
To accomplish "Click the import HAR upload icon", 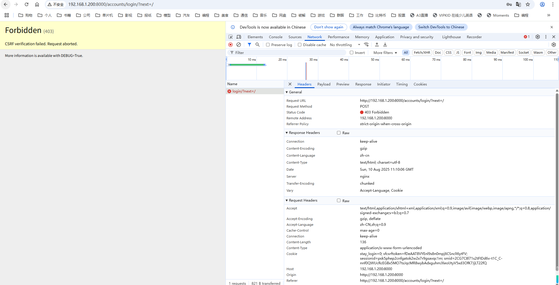I will [377, 45].
